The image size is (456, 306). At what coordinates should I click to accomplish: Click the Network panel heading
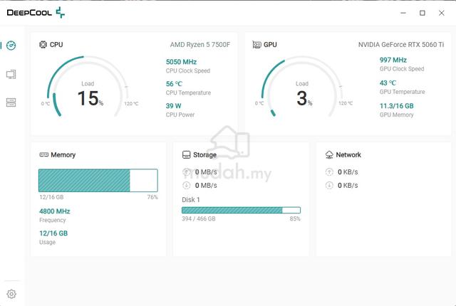348,154
